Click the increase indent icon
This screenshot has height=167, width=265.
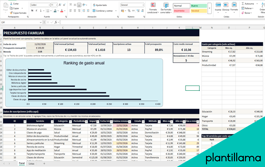point(88,11)
